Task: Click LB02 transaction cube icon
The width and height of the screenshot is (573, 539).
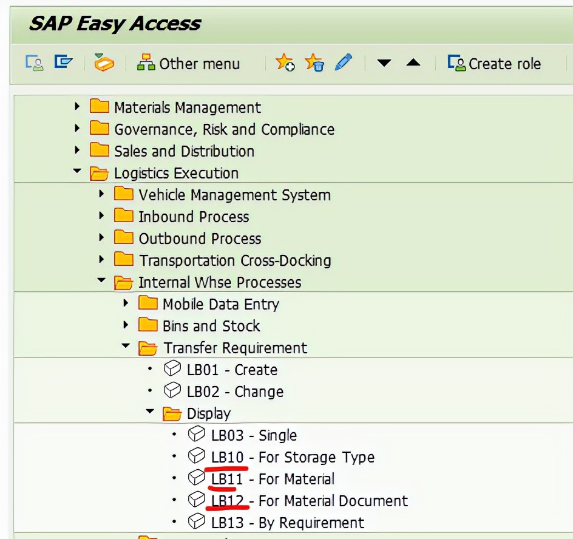Action: pos(172,390)
